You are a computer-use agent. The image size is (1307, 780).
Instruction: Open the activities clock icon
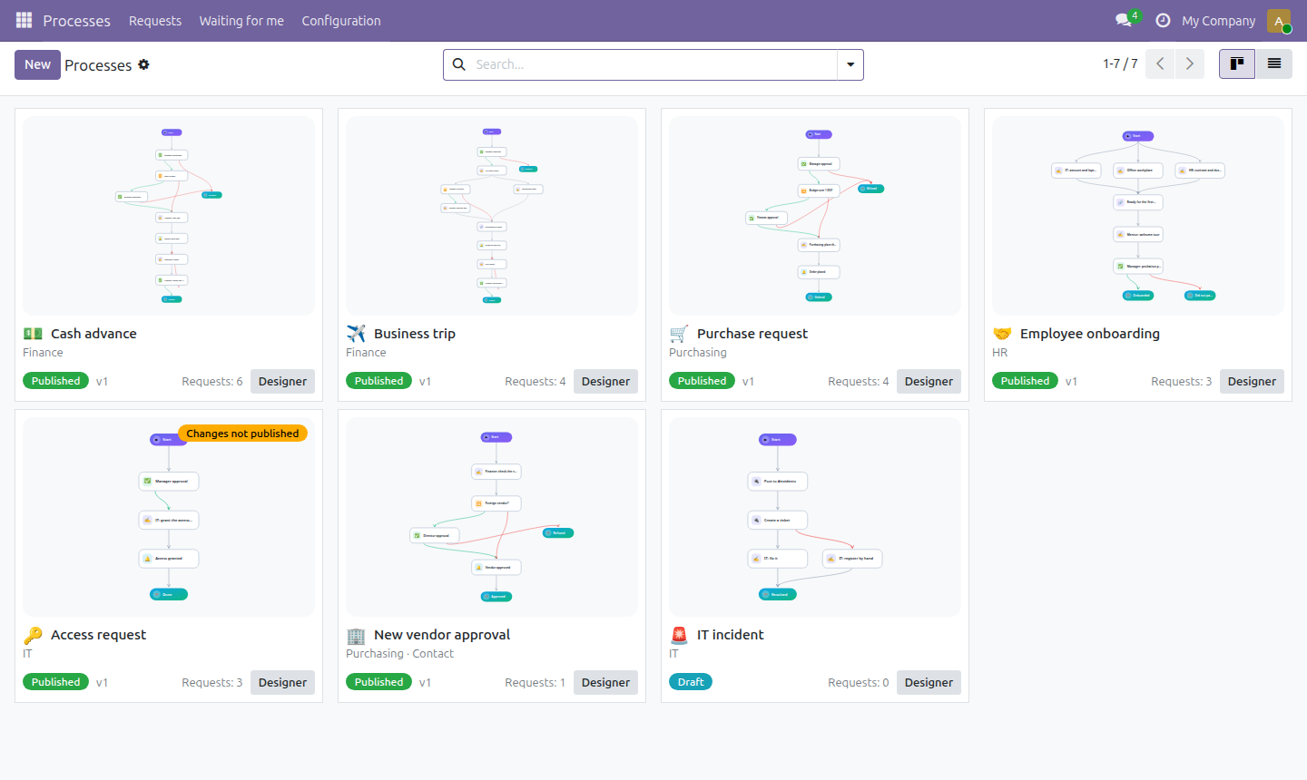[x=1163, y=20]
